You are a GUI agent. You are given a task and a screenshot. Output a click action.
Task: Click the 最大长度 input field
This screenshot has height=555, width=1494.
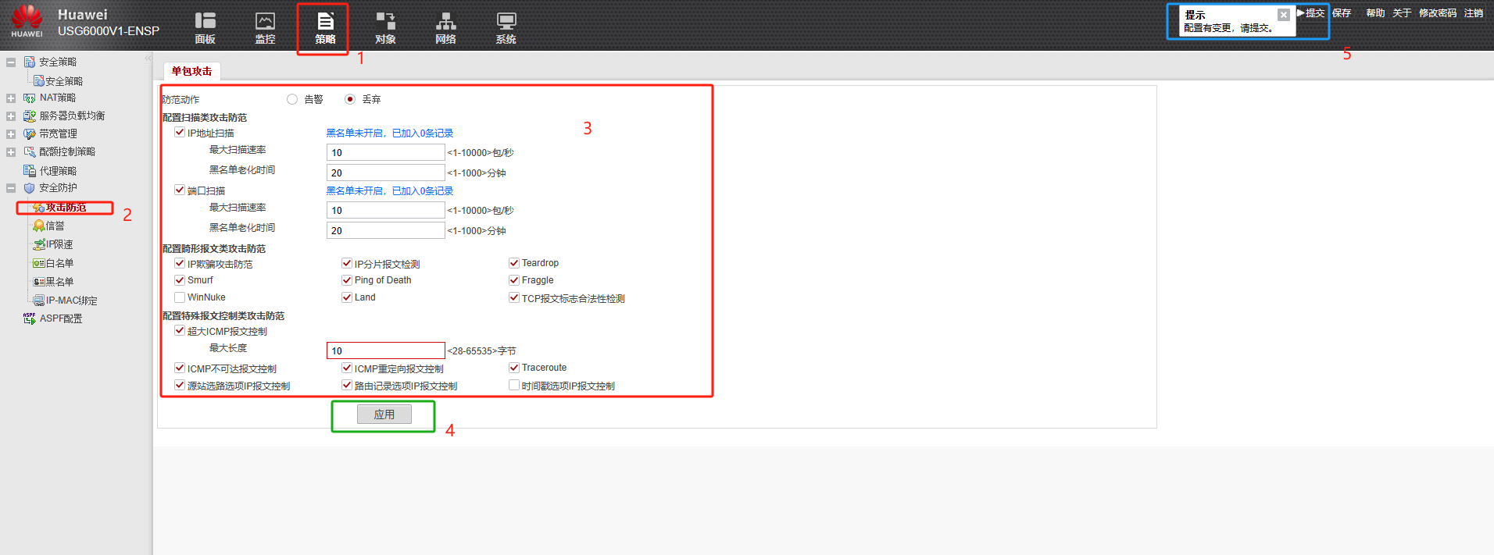point(385,350)
